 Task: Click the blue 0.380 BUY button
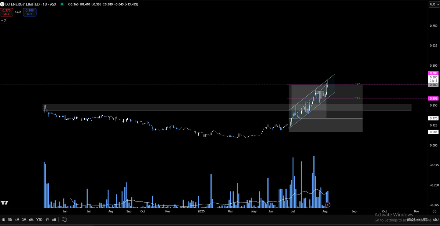(x=29, y=12)
